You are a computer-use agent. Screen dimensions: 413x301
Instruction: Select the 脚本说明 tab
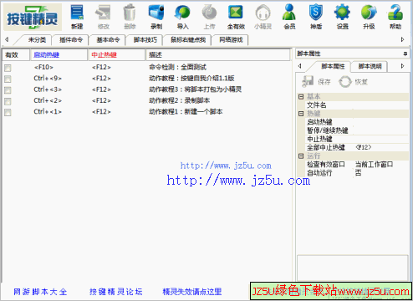point(370,66)
